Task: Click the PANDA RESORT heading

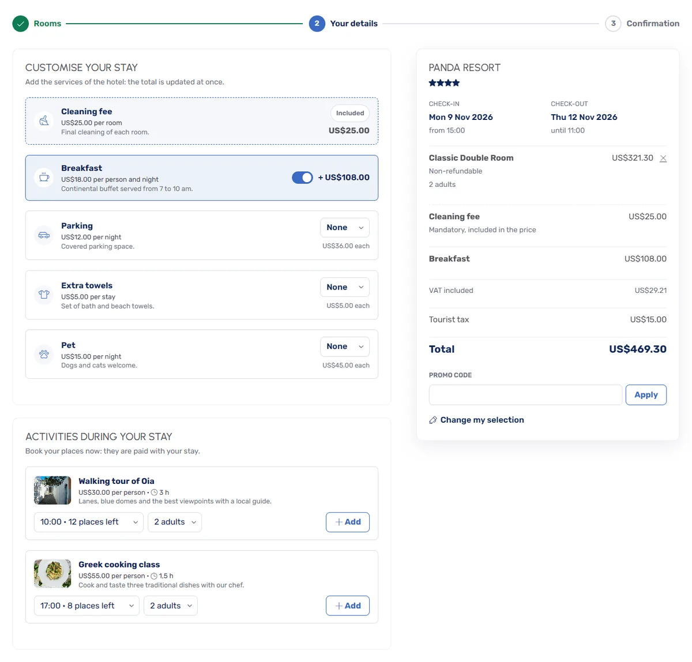Action: (465, 67)
